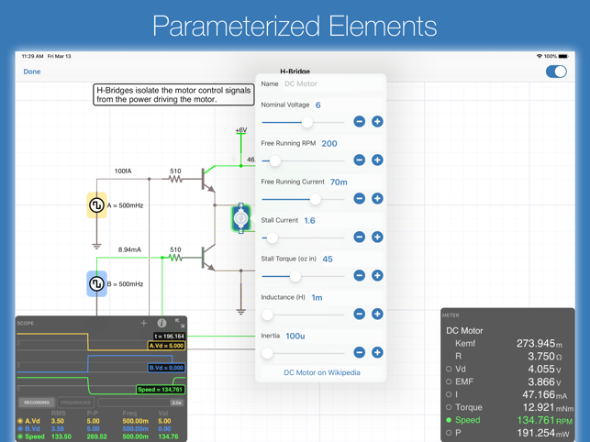Increase Stall Current with plus button

[x=377, y=237]
